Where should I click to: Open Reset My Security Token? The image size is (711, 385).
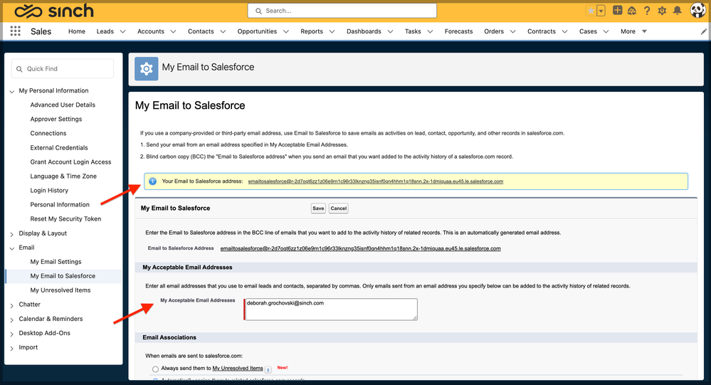coord(65,218)
